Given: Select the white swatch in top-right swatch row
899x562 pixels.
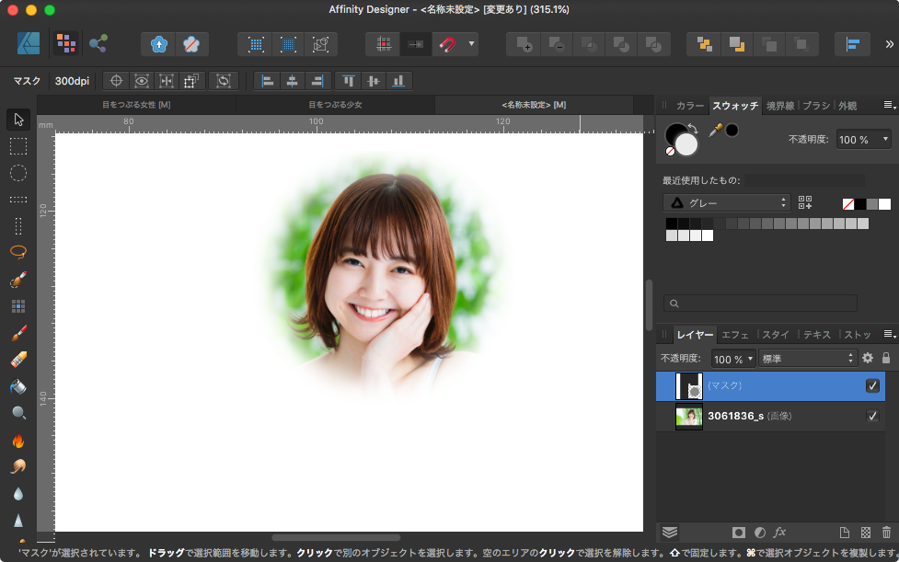Looking at the screenshot, I should click(884, 203).
